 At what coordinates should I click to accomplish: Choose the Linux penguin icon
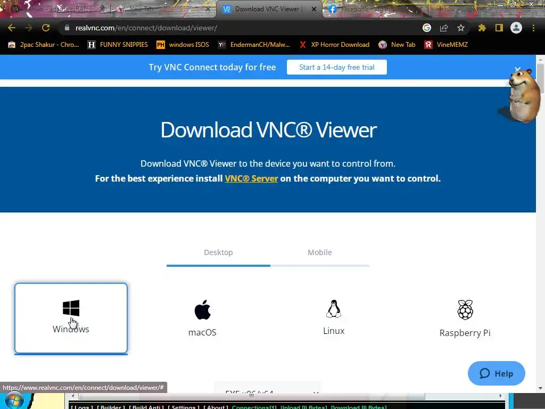(334, 309)
